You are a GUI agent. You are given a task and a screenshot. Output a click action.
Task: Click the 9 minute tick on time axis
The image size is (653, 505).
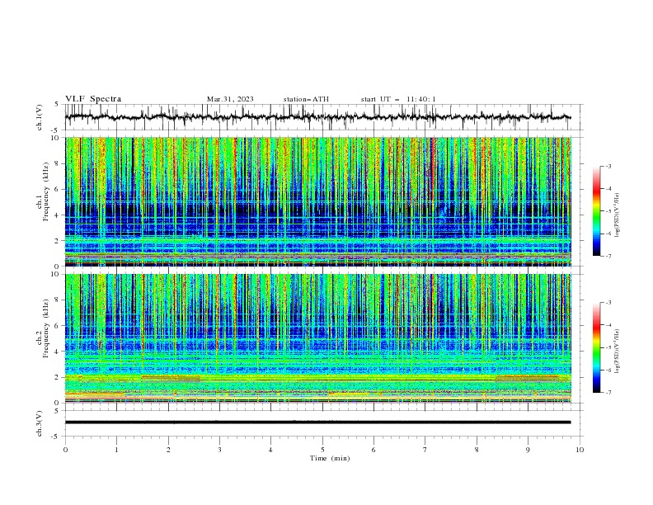coord(528,450)
